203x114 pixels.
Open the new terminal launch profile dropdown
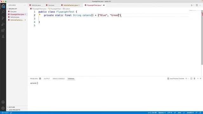(188, 79)
